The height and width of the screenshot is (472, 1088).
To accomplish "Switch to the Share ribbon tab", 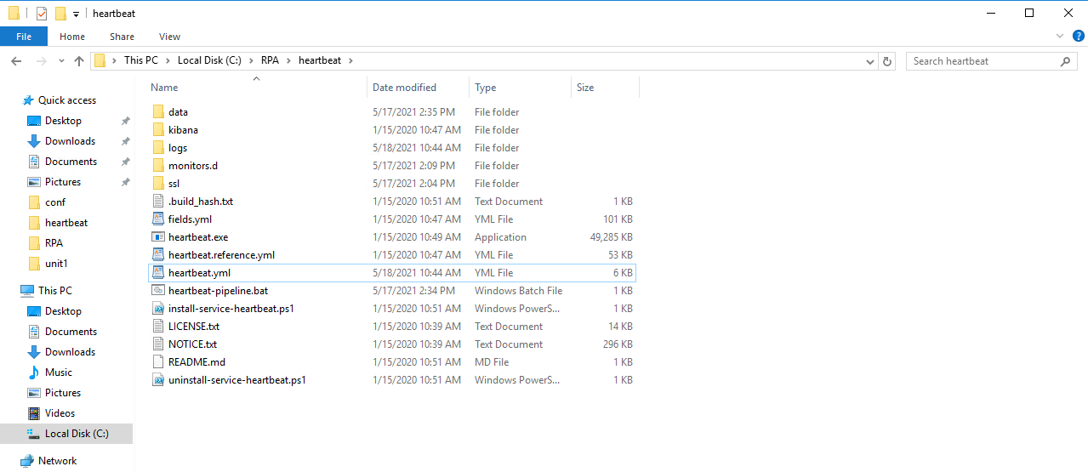I will coord(122,37).
